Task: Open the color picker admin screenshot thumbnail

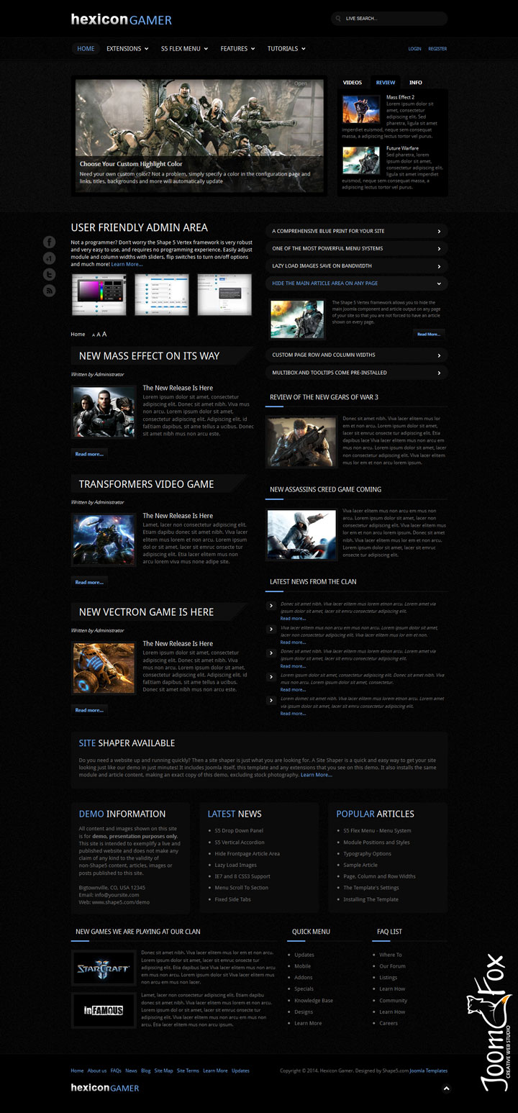Action: pyautogui.click(x=99, y=294)
